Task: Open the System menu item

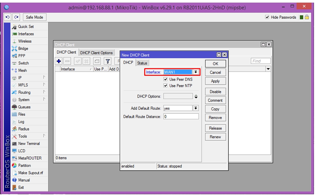Action: [29, 100]
